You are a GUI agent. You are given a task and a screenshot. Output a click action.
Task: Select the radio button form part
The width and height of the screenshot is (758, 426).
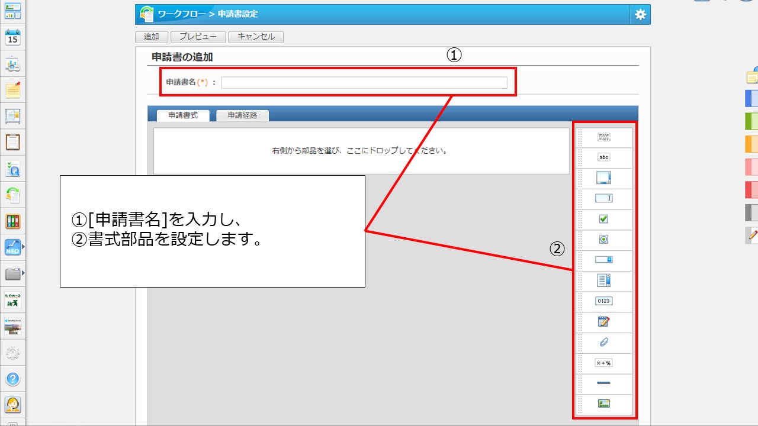click(x=603, y=240)
